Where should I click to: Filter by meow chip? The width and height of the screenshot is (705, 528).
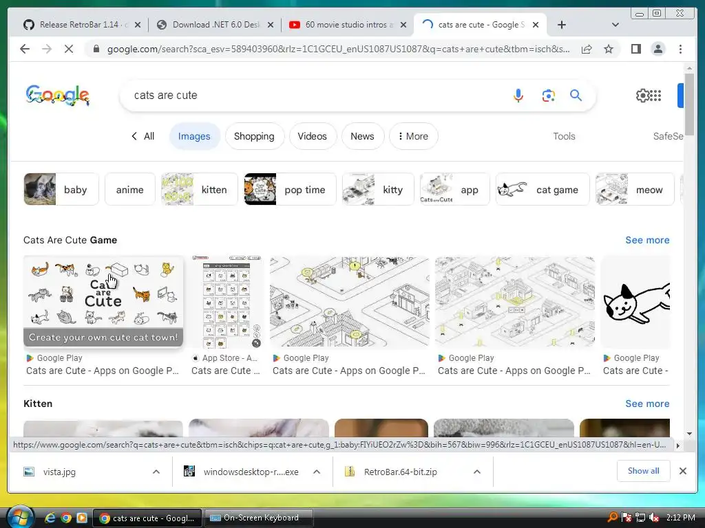pyautogui.click(x=635, y=190)
